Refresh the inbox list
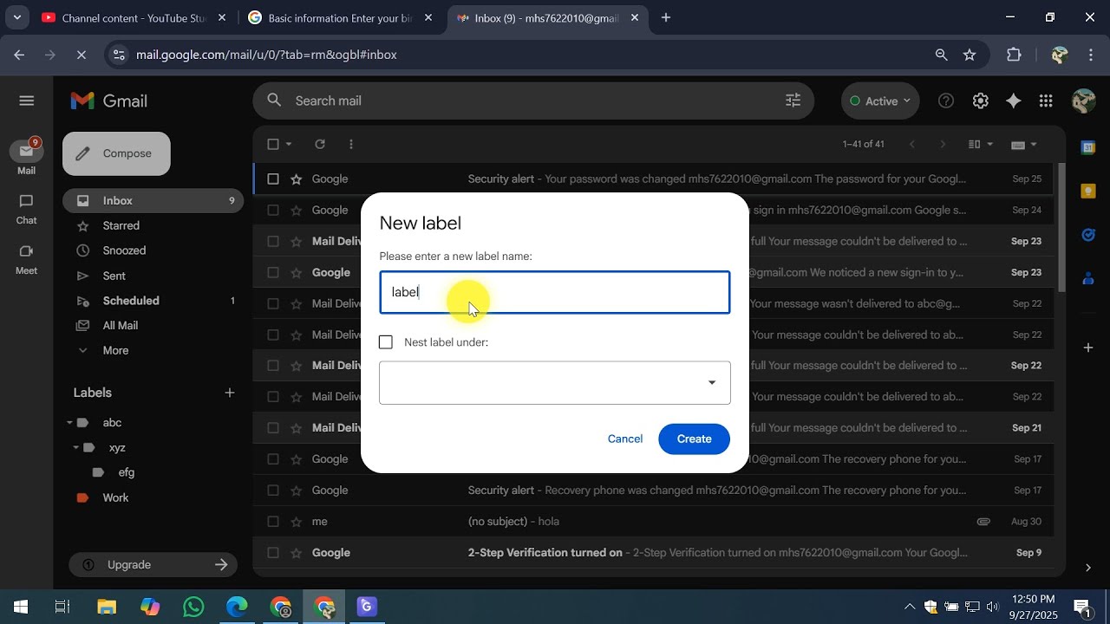 click(320, 144)
